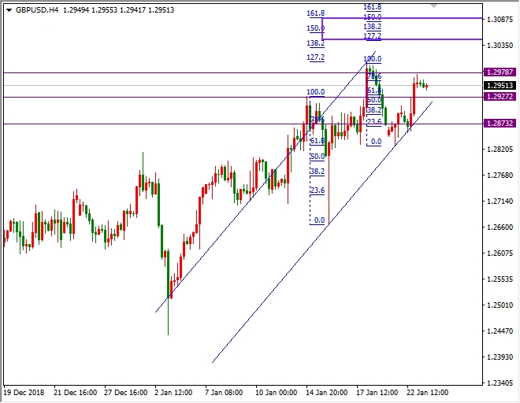
Task: Click the 19 Dec 2018 date label
Action: pos(25,390)
